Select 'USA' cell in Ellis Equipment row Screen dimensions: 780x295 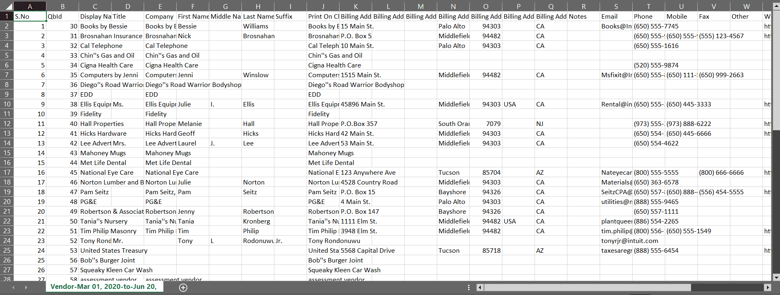click(x=518, y=104)
